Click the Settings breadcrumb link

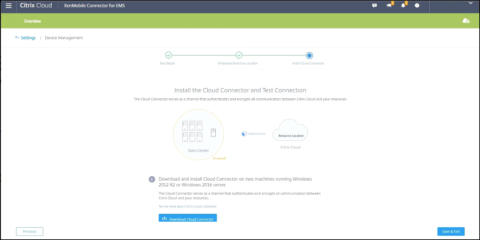click(28, 38)
